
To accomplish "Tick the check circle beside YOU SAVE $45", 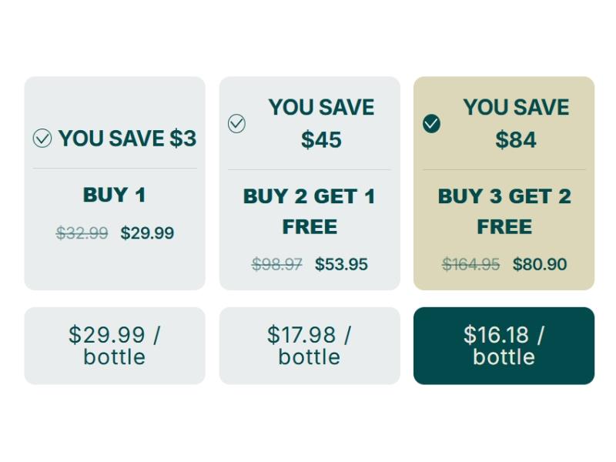I will [237, 123].
